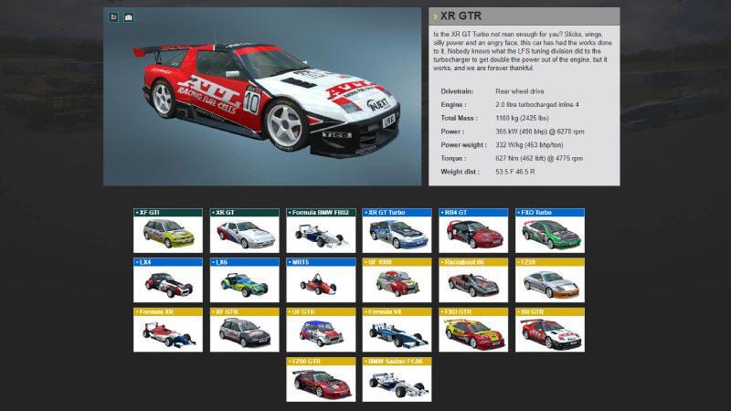
Task: Select the XF GTI car thumbnail
Action: point(168,231)
